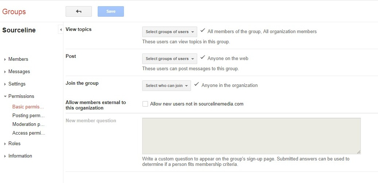Select Moderation permissions sidebar item
This screenshot has width=378, height=183.
28,124
